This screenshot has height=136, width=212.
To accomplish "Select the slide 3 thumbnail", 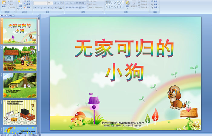I will pos(20,85).
